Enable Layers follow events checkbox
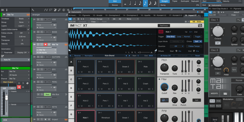Image resolution: width=244 pixels, height=122 pixels. (x=28, y=29)
